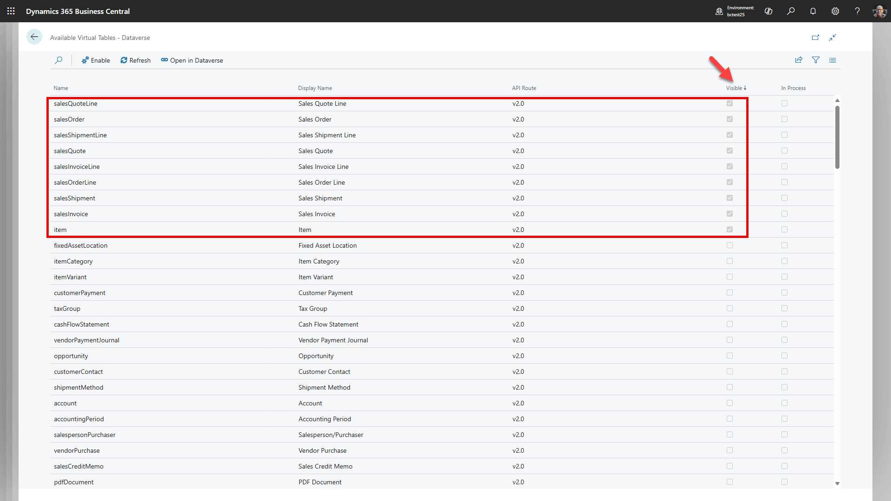Open the Help question mark icon
The image size is (891, 501).
(858, 11)
